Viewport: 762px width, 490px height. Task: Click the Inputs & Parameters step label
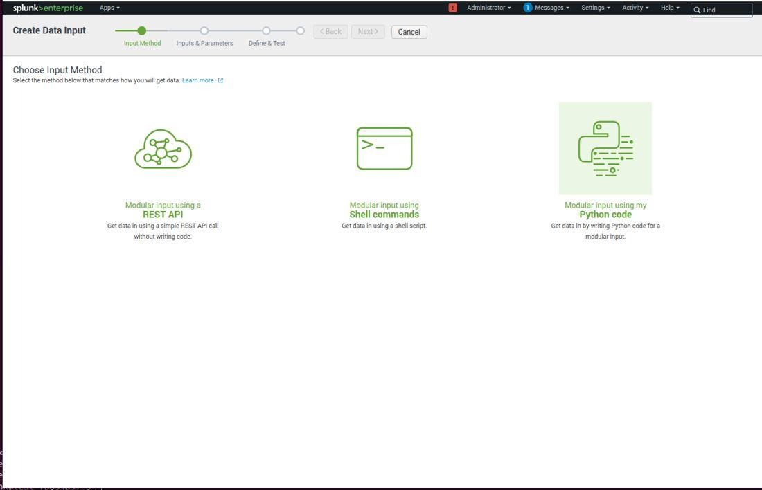click(204, 43)
